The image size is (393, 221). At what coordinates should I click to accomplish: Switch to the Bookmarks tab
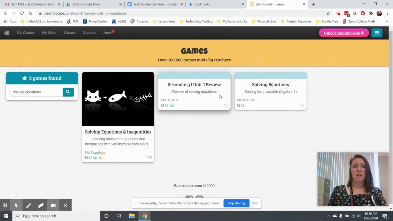point(216,4)
